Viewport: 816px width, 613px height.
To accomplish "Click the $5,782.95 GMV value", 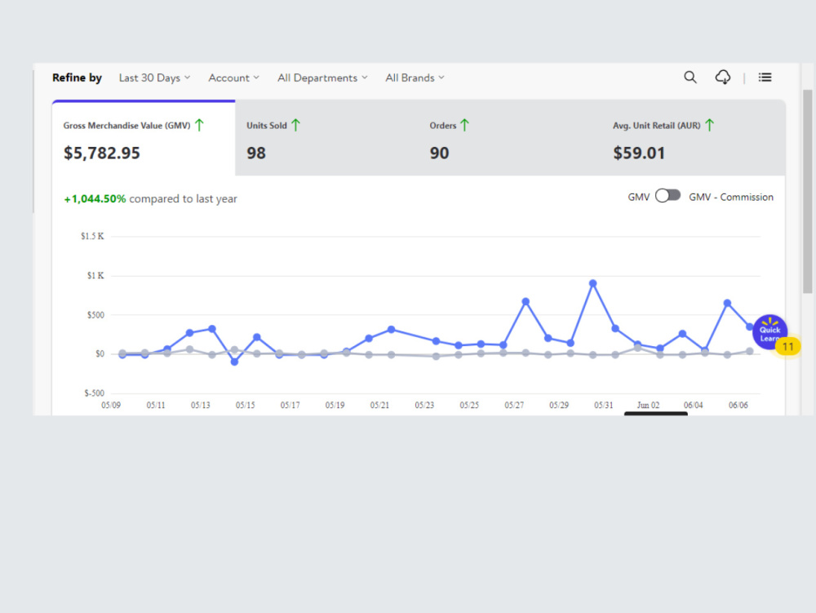I will pos(101,153).
